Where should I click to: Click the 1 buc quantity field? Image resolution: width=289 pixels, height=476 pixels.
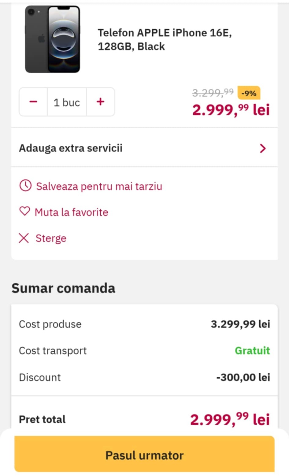67,102
